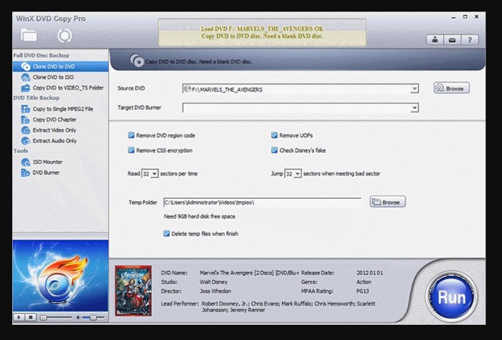This screenshot has width=502, height=340.
Task: Expand the Target DVD Burner dropdown
Action: (415, 108)
